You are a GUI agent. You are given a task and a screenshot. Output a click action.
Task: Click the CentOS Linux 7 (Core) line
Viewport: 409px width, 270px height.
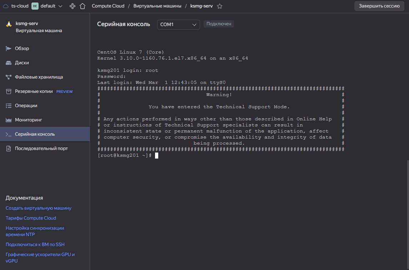point(130,52)
